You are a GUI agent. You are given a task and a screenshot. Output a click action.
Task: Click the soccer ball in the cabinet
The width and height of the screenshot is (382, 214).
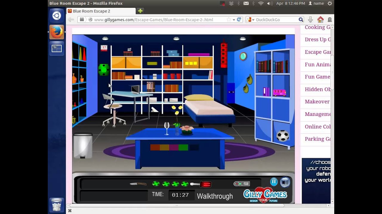point(282,136)
